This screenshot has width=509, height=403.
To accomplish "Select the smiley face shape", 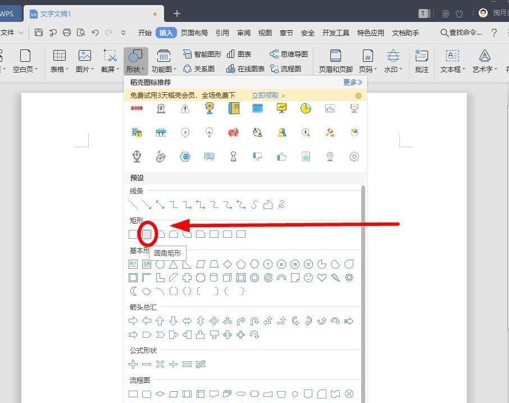I will pyautogui.click(x=308, y=277).
